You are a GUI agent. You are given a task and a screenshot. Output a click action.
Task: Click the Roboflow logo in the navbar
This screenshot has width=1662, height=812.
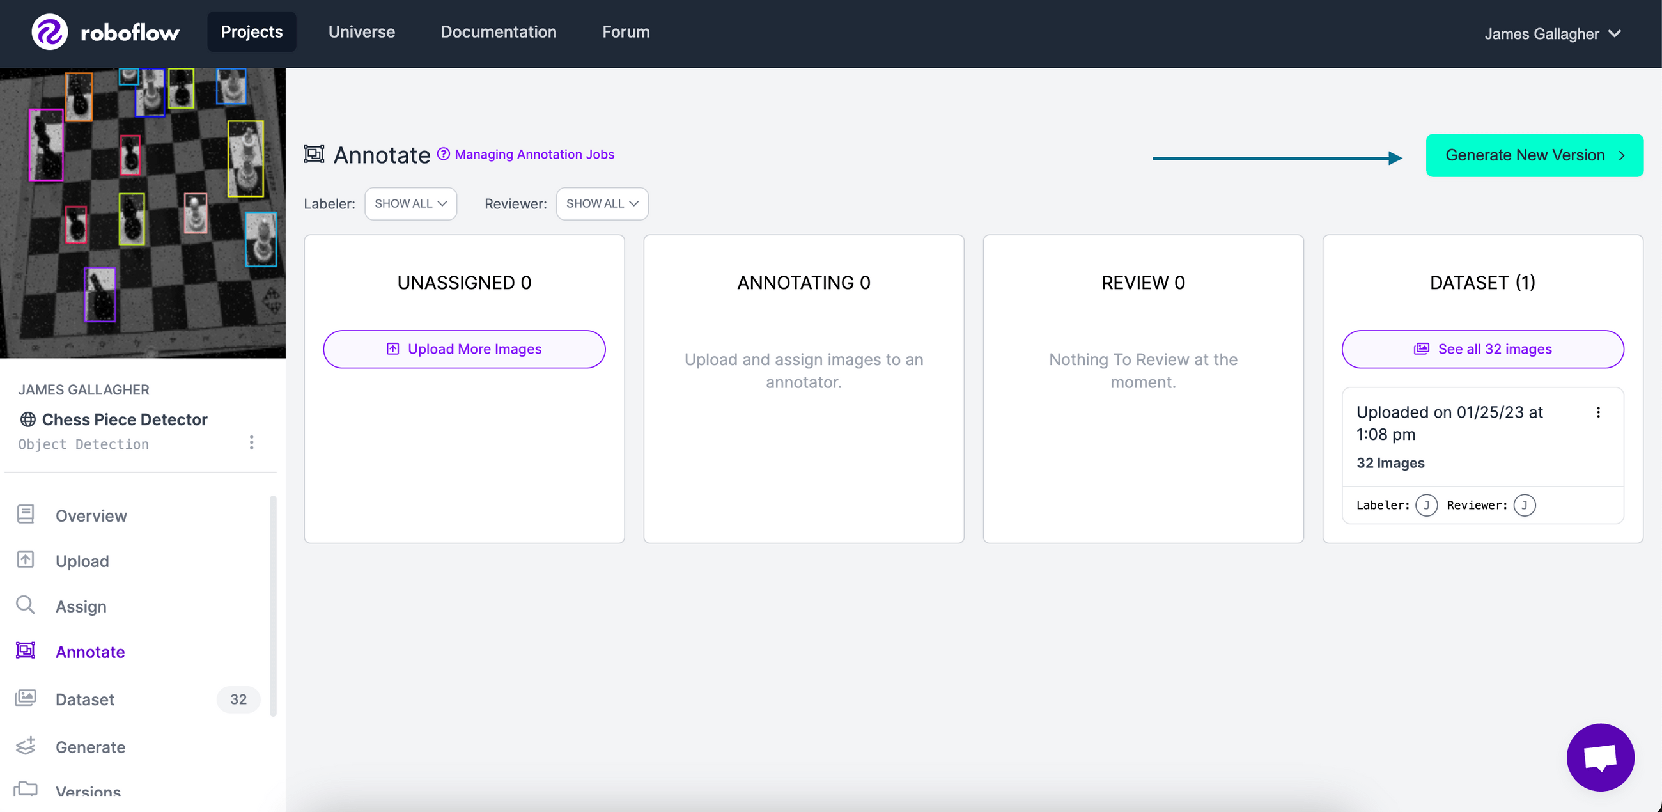104,31
